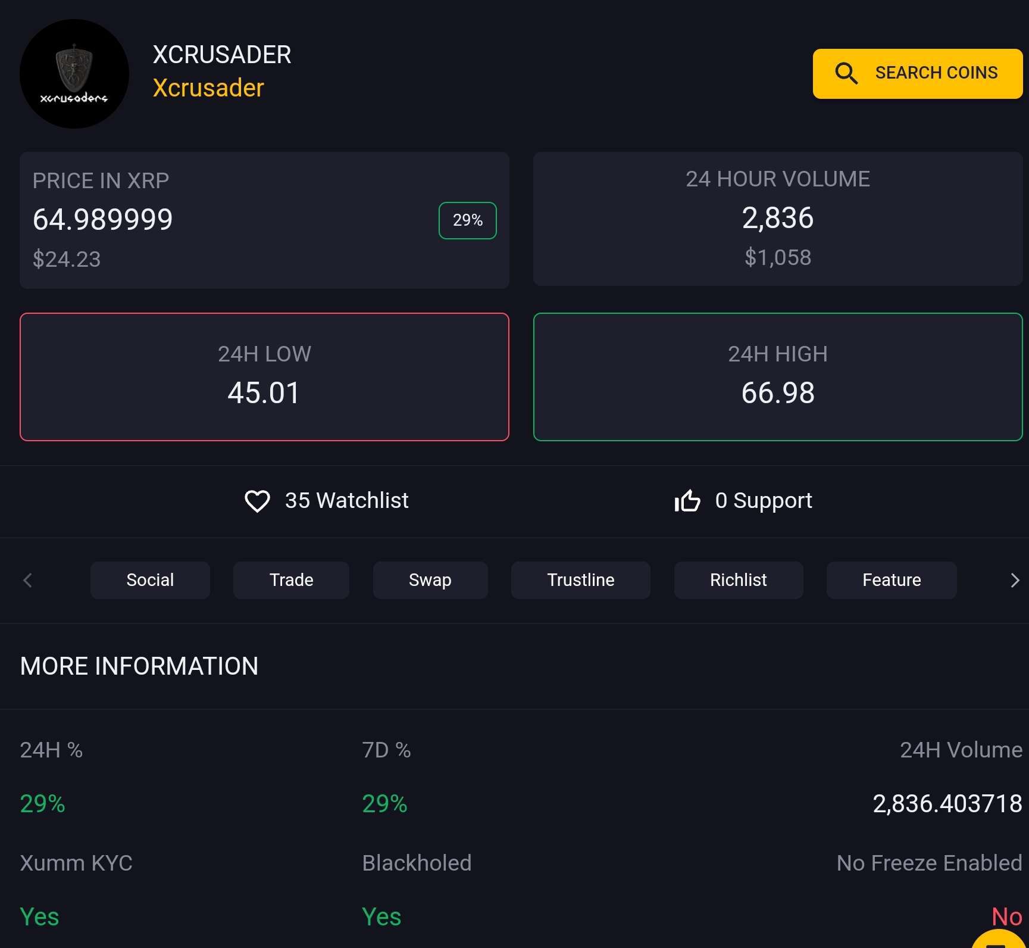Click the Blackholed Yes value
1029x948 pixels.
click(x=381, y=917)
